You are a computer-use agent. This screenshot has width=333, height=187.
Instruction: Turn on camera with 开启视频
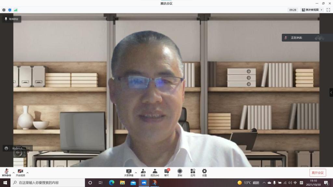pos(20,172)
